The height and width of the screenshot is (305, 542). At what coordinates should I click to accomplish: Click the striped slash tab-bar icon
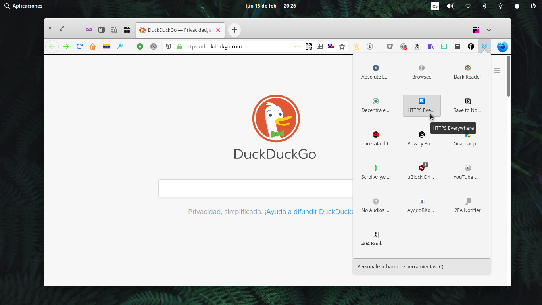click(114, 30)
